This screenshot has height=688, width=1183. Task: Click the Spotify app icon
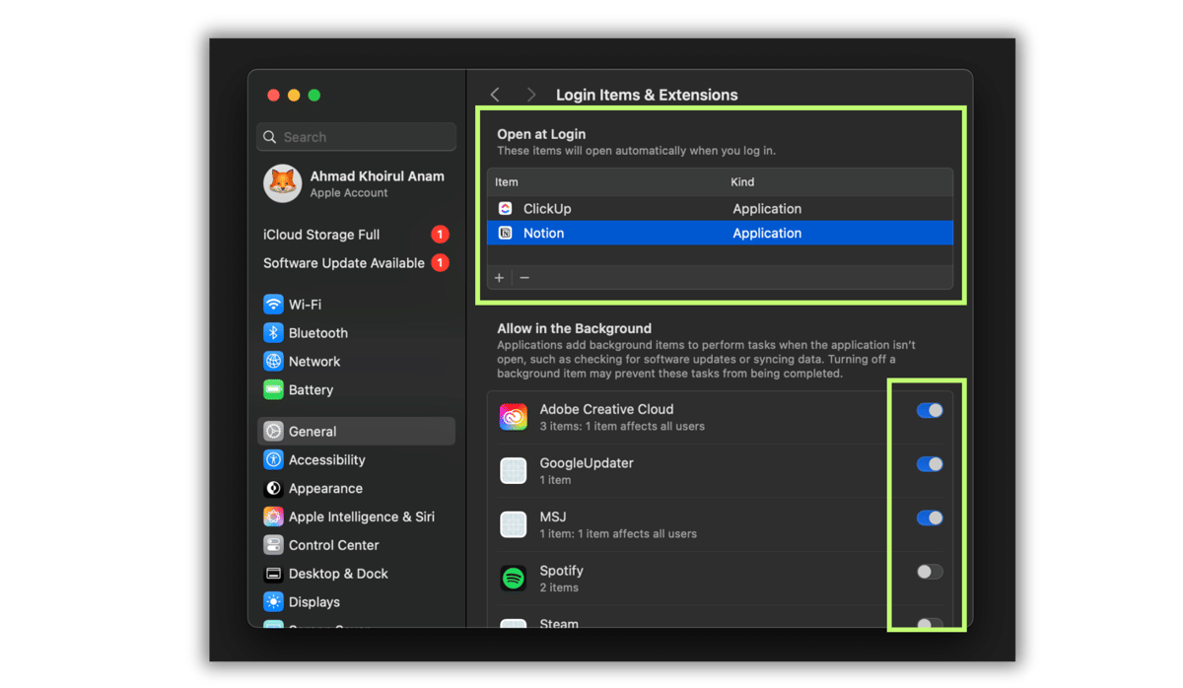click(x=513, y=579)
